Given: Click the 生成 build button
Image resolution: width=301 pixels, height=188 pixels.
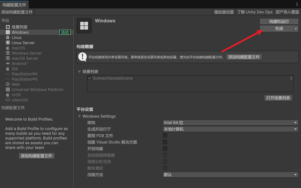Looking at the screenshot, I should coord(277,29).
